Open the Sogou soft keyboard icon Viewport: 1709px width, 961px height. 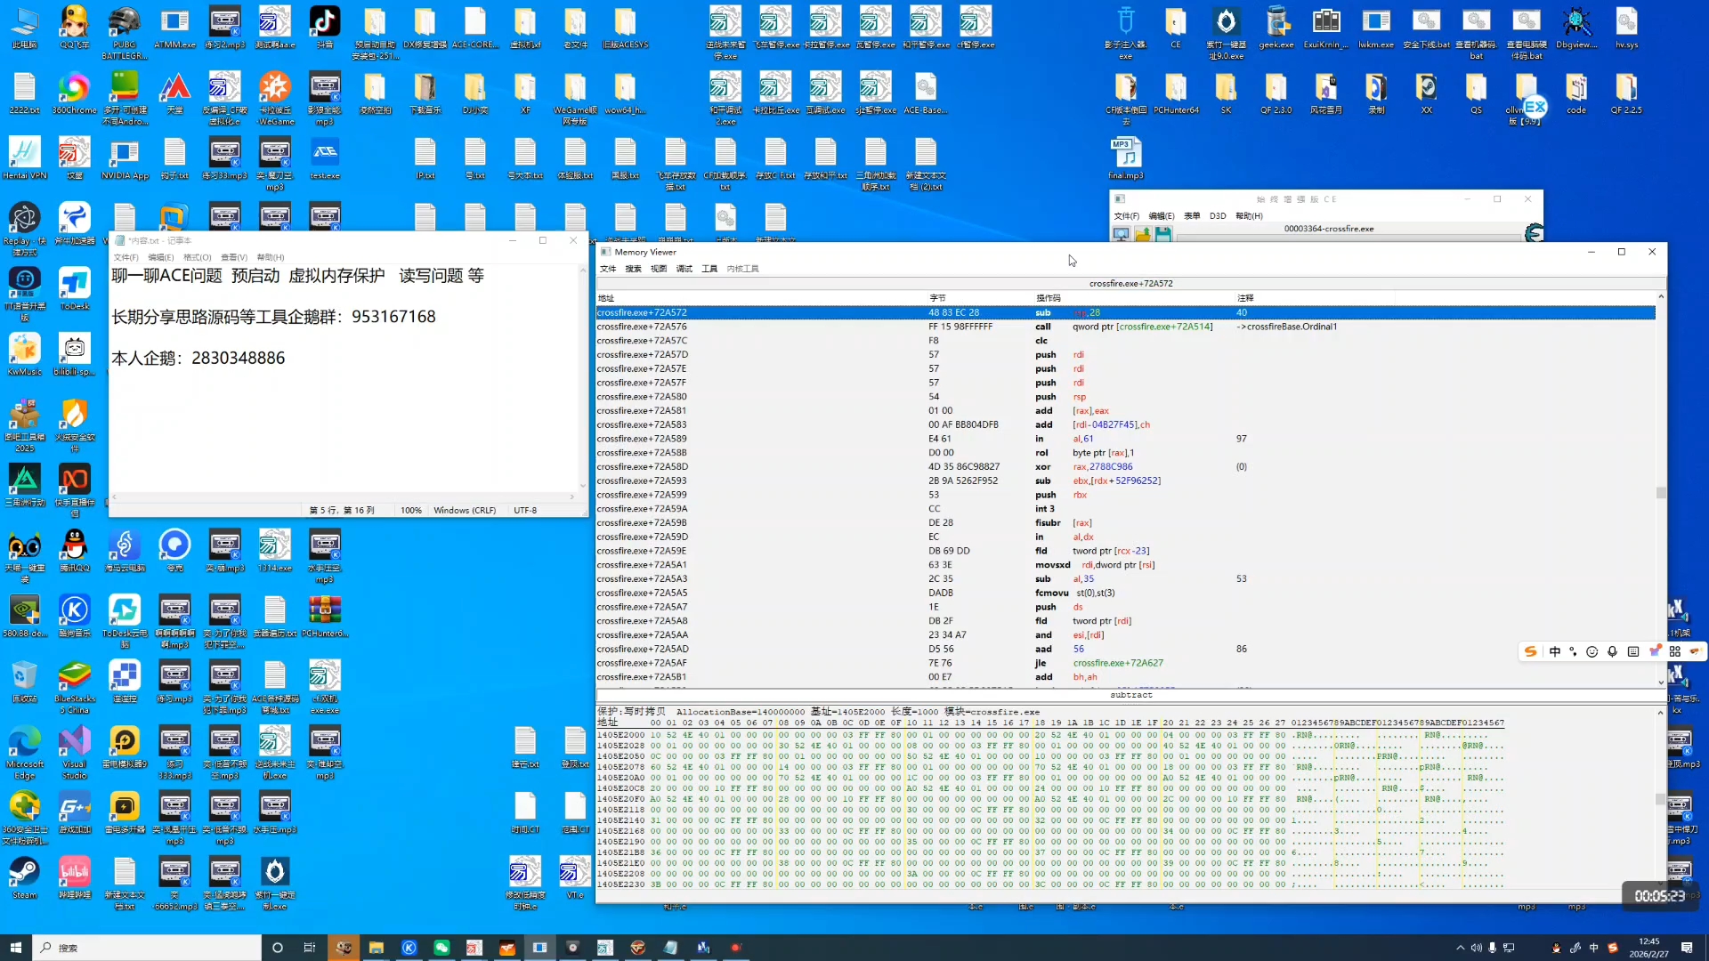(x=1632, y=652)
